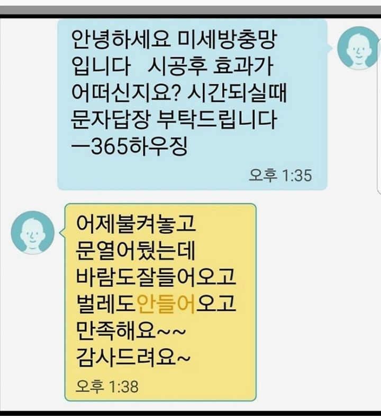Tap the —365하우징 signature line
381x418 pixels.
pos(130,146)
